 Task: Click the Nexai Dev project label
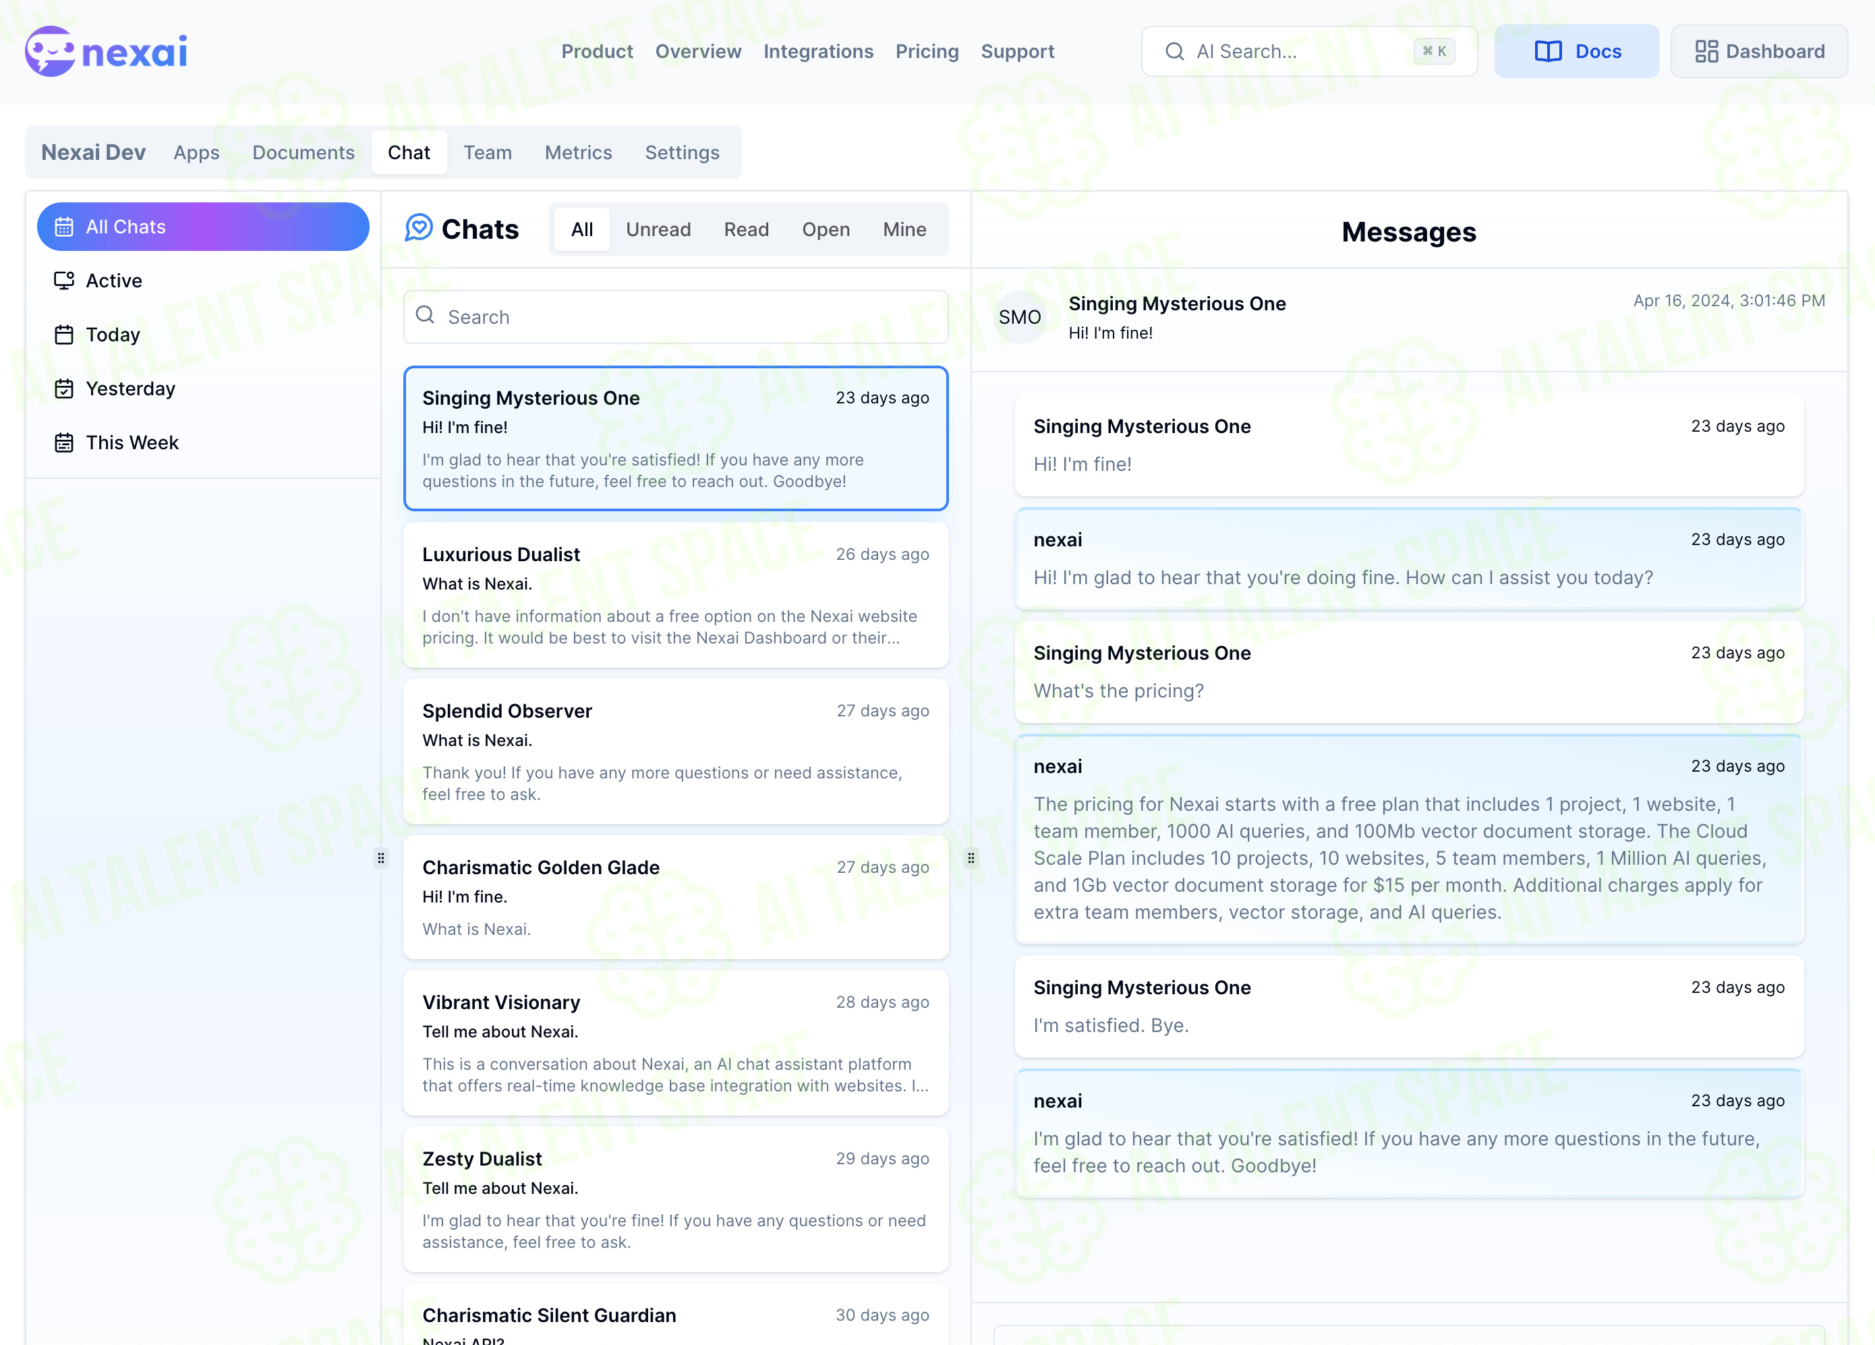(x=94, y=152)
